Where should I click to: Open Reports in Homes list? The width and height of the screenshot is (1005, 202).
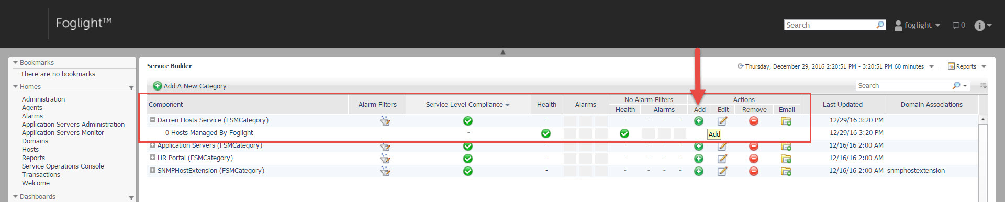(x=33, y=158)
